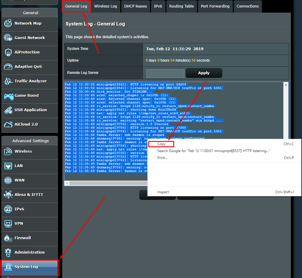
Task: Click the Adaptive QoS gauge icon
Action: point(8,67)
